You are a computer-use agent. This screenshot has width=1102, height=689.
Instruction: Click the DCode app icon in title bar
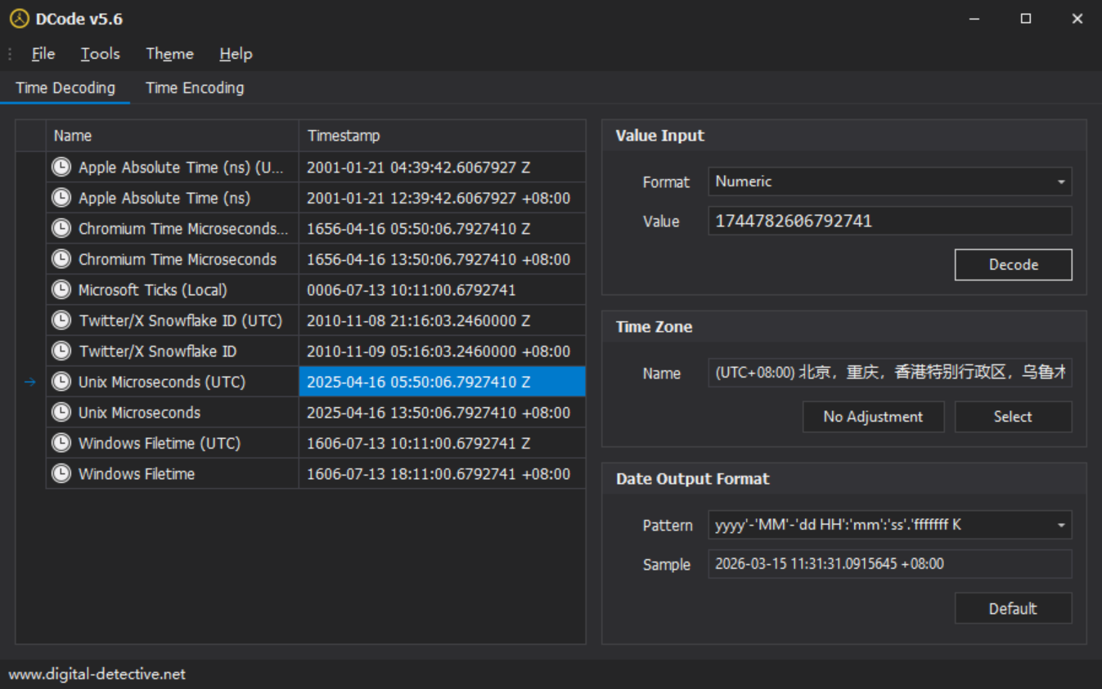[19, 19]
